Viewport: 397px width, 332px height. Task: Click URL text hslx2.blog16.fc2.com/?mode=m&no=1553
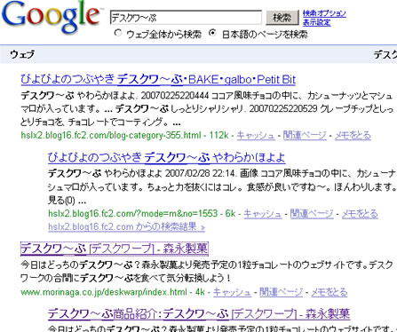pyautogui.click(x=132, y=213)
